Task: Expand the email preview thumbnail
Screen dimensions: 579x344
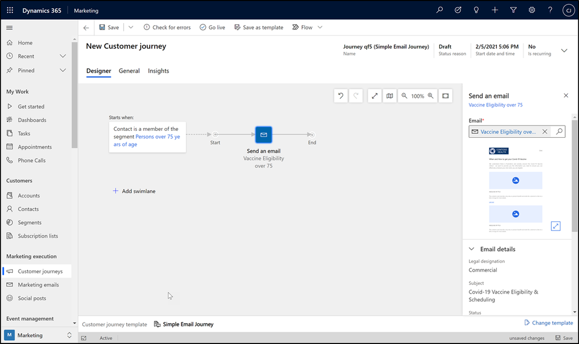Action: 556,226
